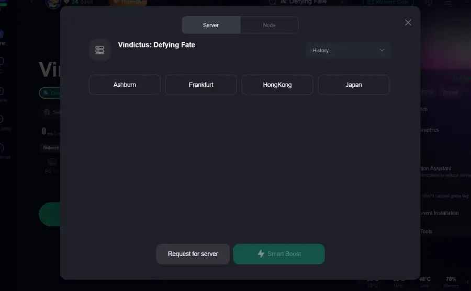Open the Home section in the left sidebar
Screen dimensions: 471x291
(2, 37)
